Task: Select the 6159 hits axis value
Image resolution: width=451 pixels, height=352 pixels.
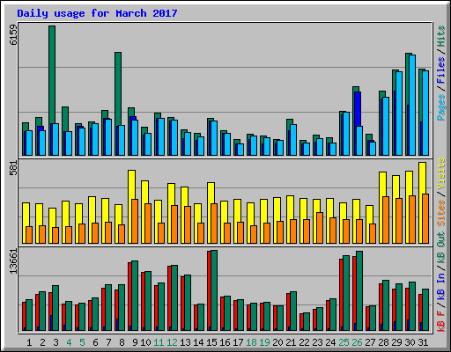Action: 13,35
